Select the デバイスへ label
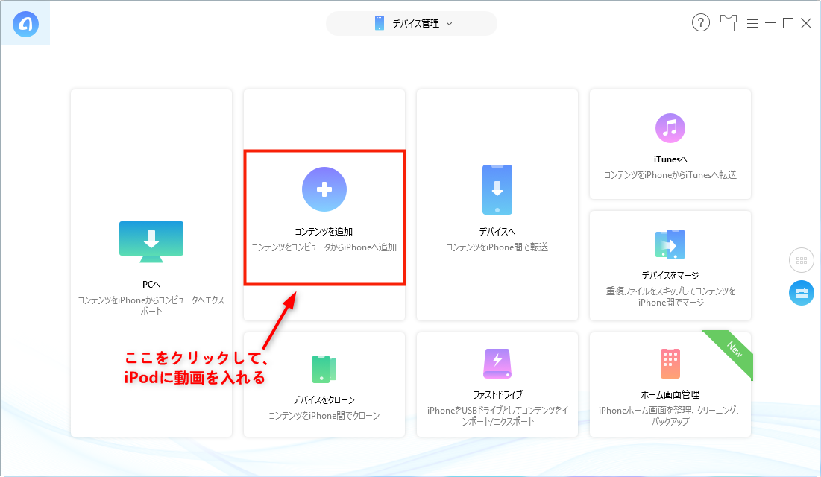 497,232
